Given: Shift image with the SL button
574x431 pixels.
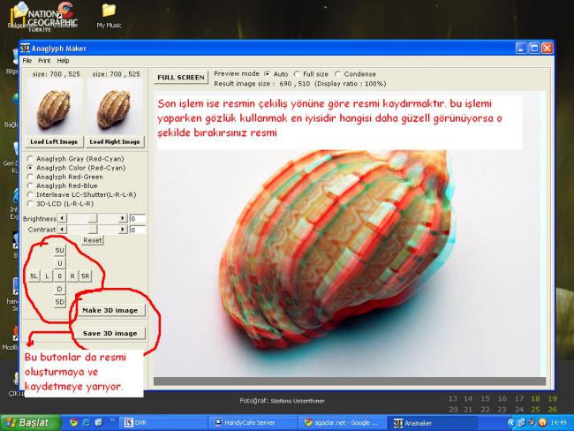Looking at the screenshot, I should coord(34,276).
